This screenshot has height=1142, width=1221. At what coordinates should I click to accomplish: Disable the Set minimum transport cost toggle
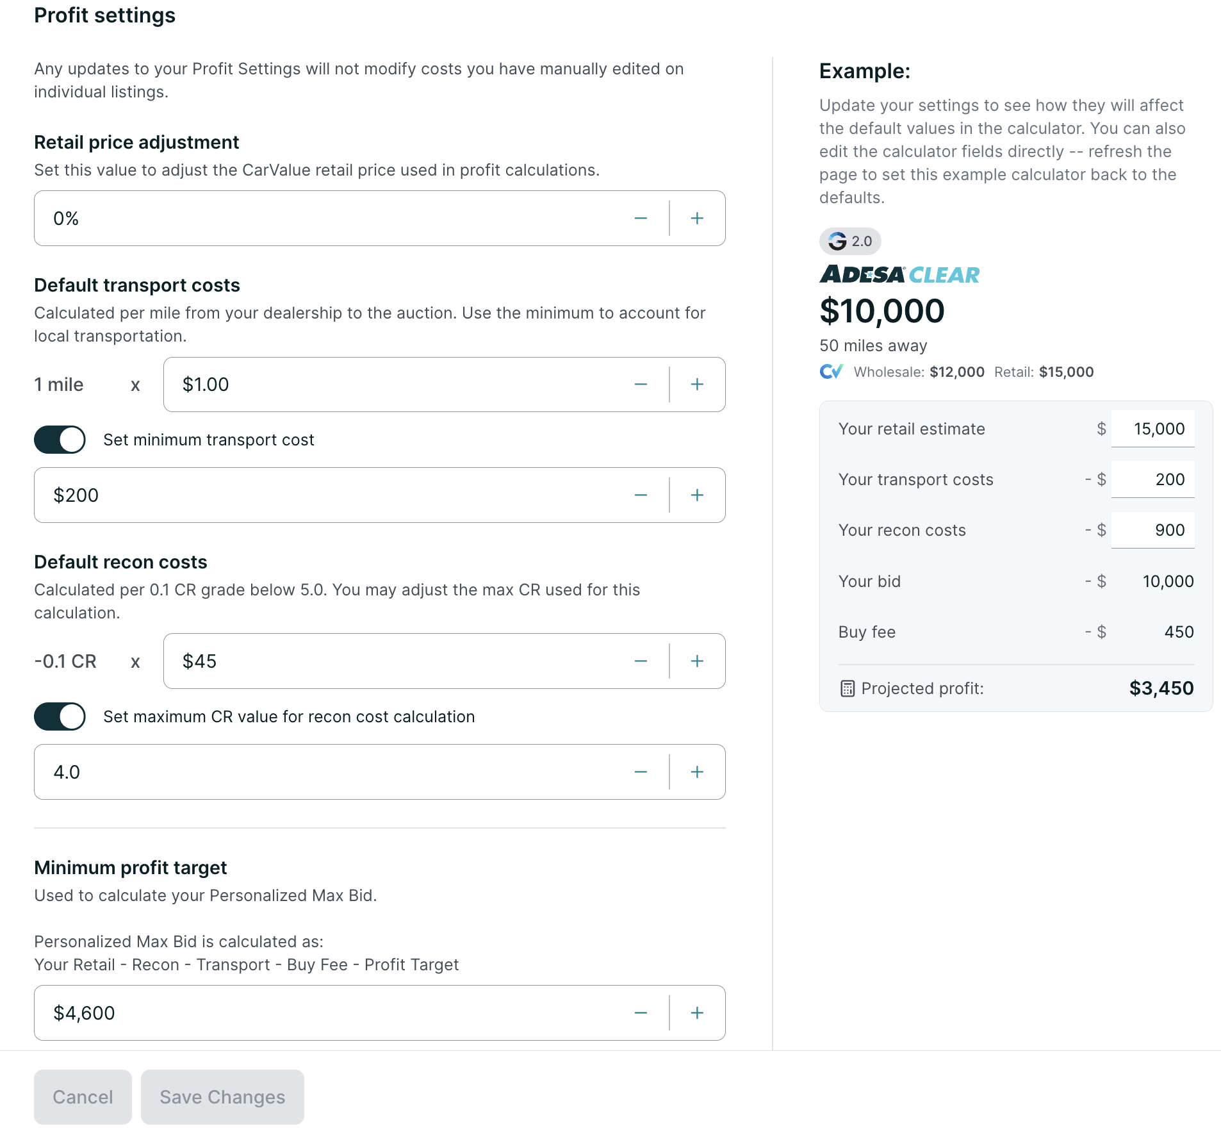click(x=60, y=440)
